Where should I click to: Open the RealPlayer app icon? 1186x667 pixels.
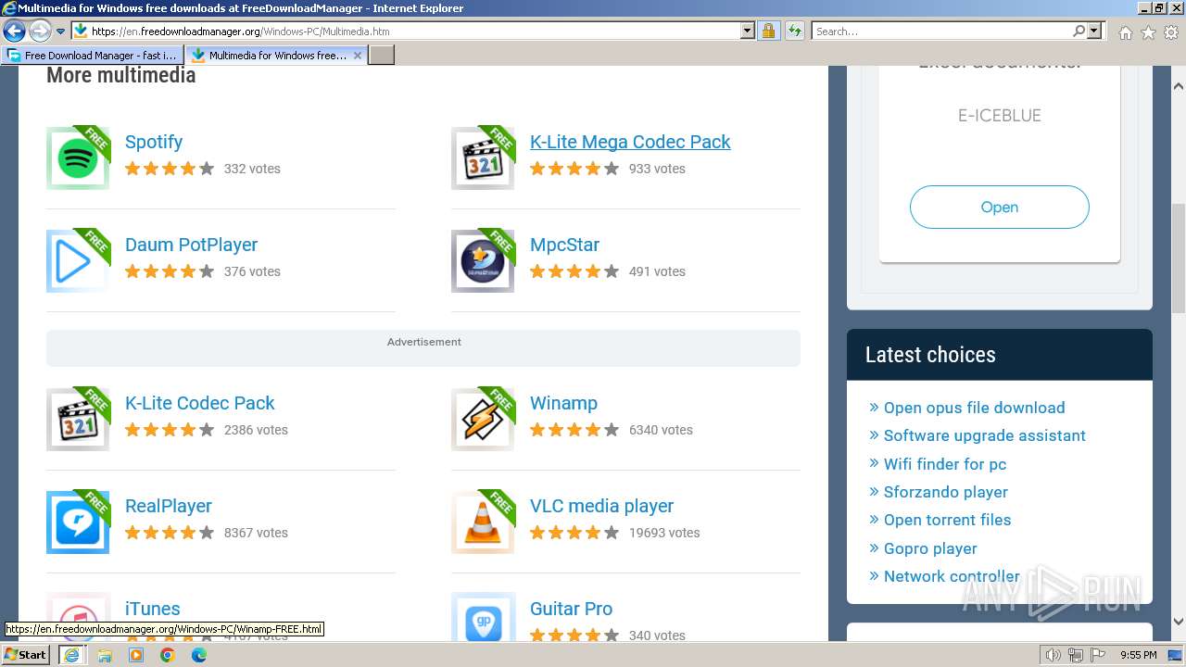(x=78, y=522)
